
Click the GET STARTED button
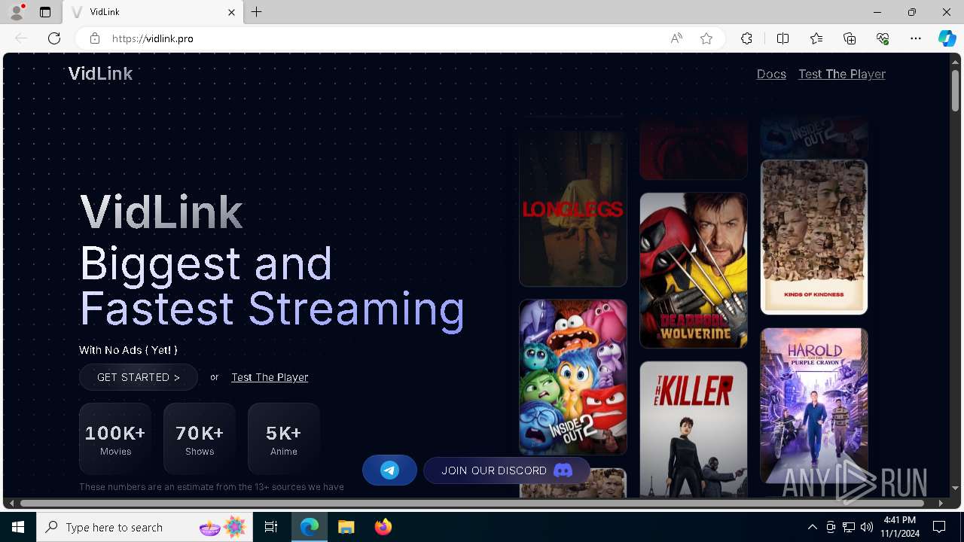pyautogui.click(x=139, y=377)
